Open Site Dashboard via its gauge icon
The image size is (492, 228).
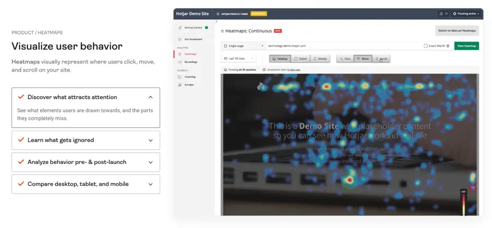pyautogui.click(x=180, y=39)
